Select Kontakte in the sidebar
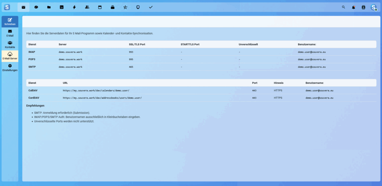The image size is (382, 186). click(10, 45)
